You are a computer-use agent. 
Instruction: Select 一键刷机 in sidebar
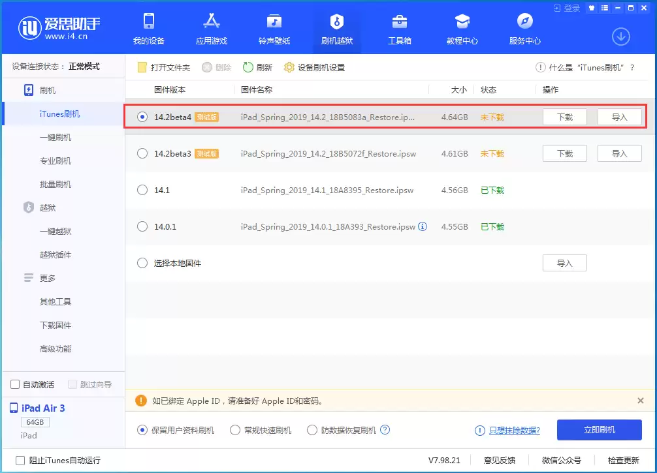click(x=56, y=137)
